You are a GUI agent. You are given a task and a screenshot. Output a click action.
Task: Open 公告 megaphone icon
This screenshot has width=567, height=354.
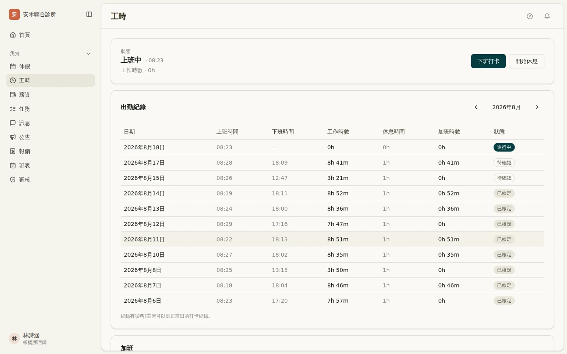pos(13,137)
